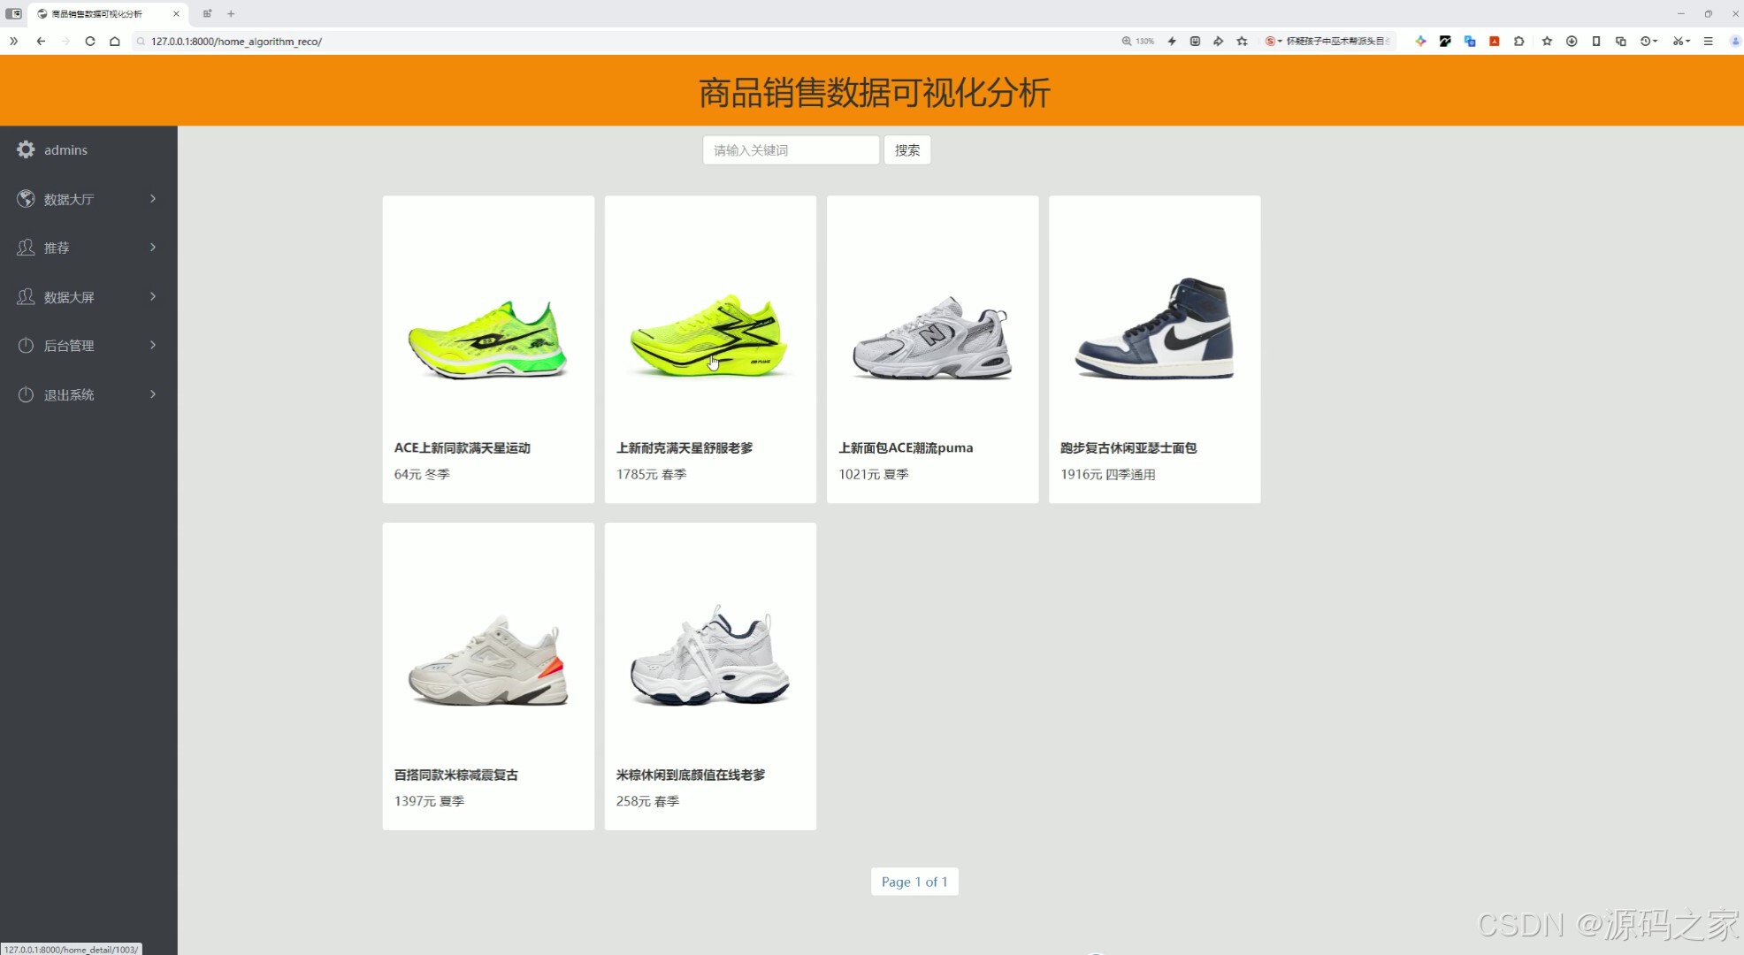This screenshot has width=1744, height=955.
Task: Select the globe icon beside 数据大厅
Action: point(25,198)
